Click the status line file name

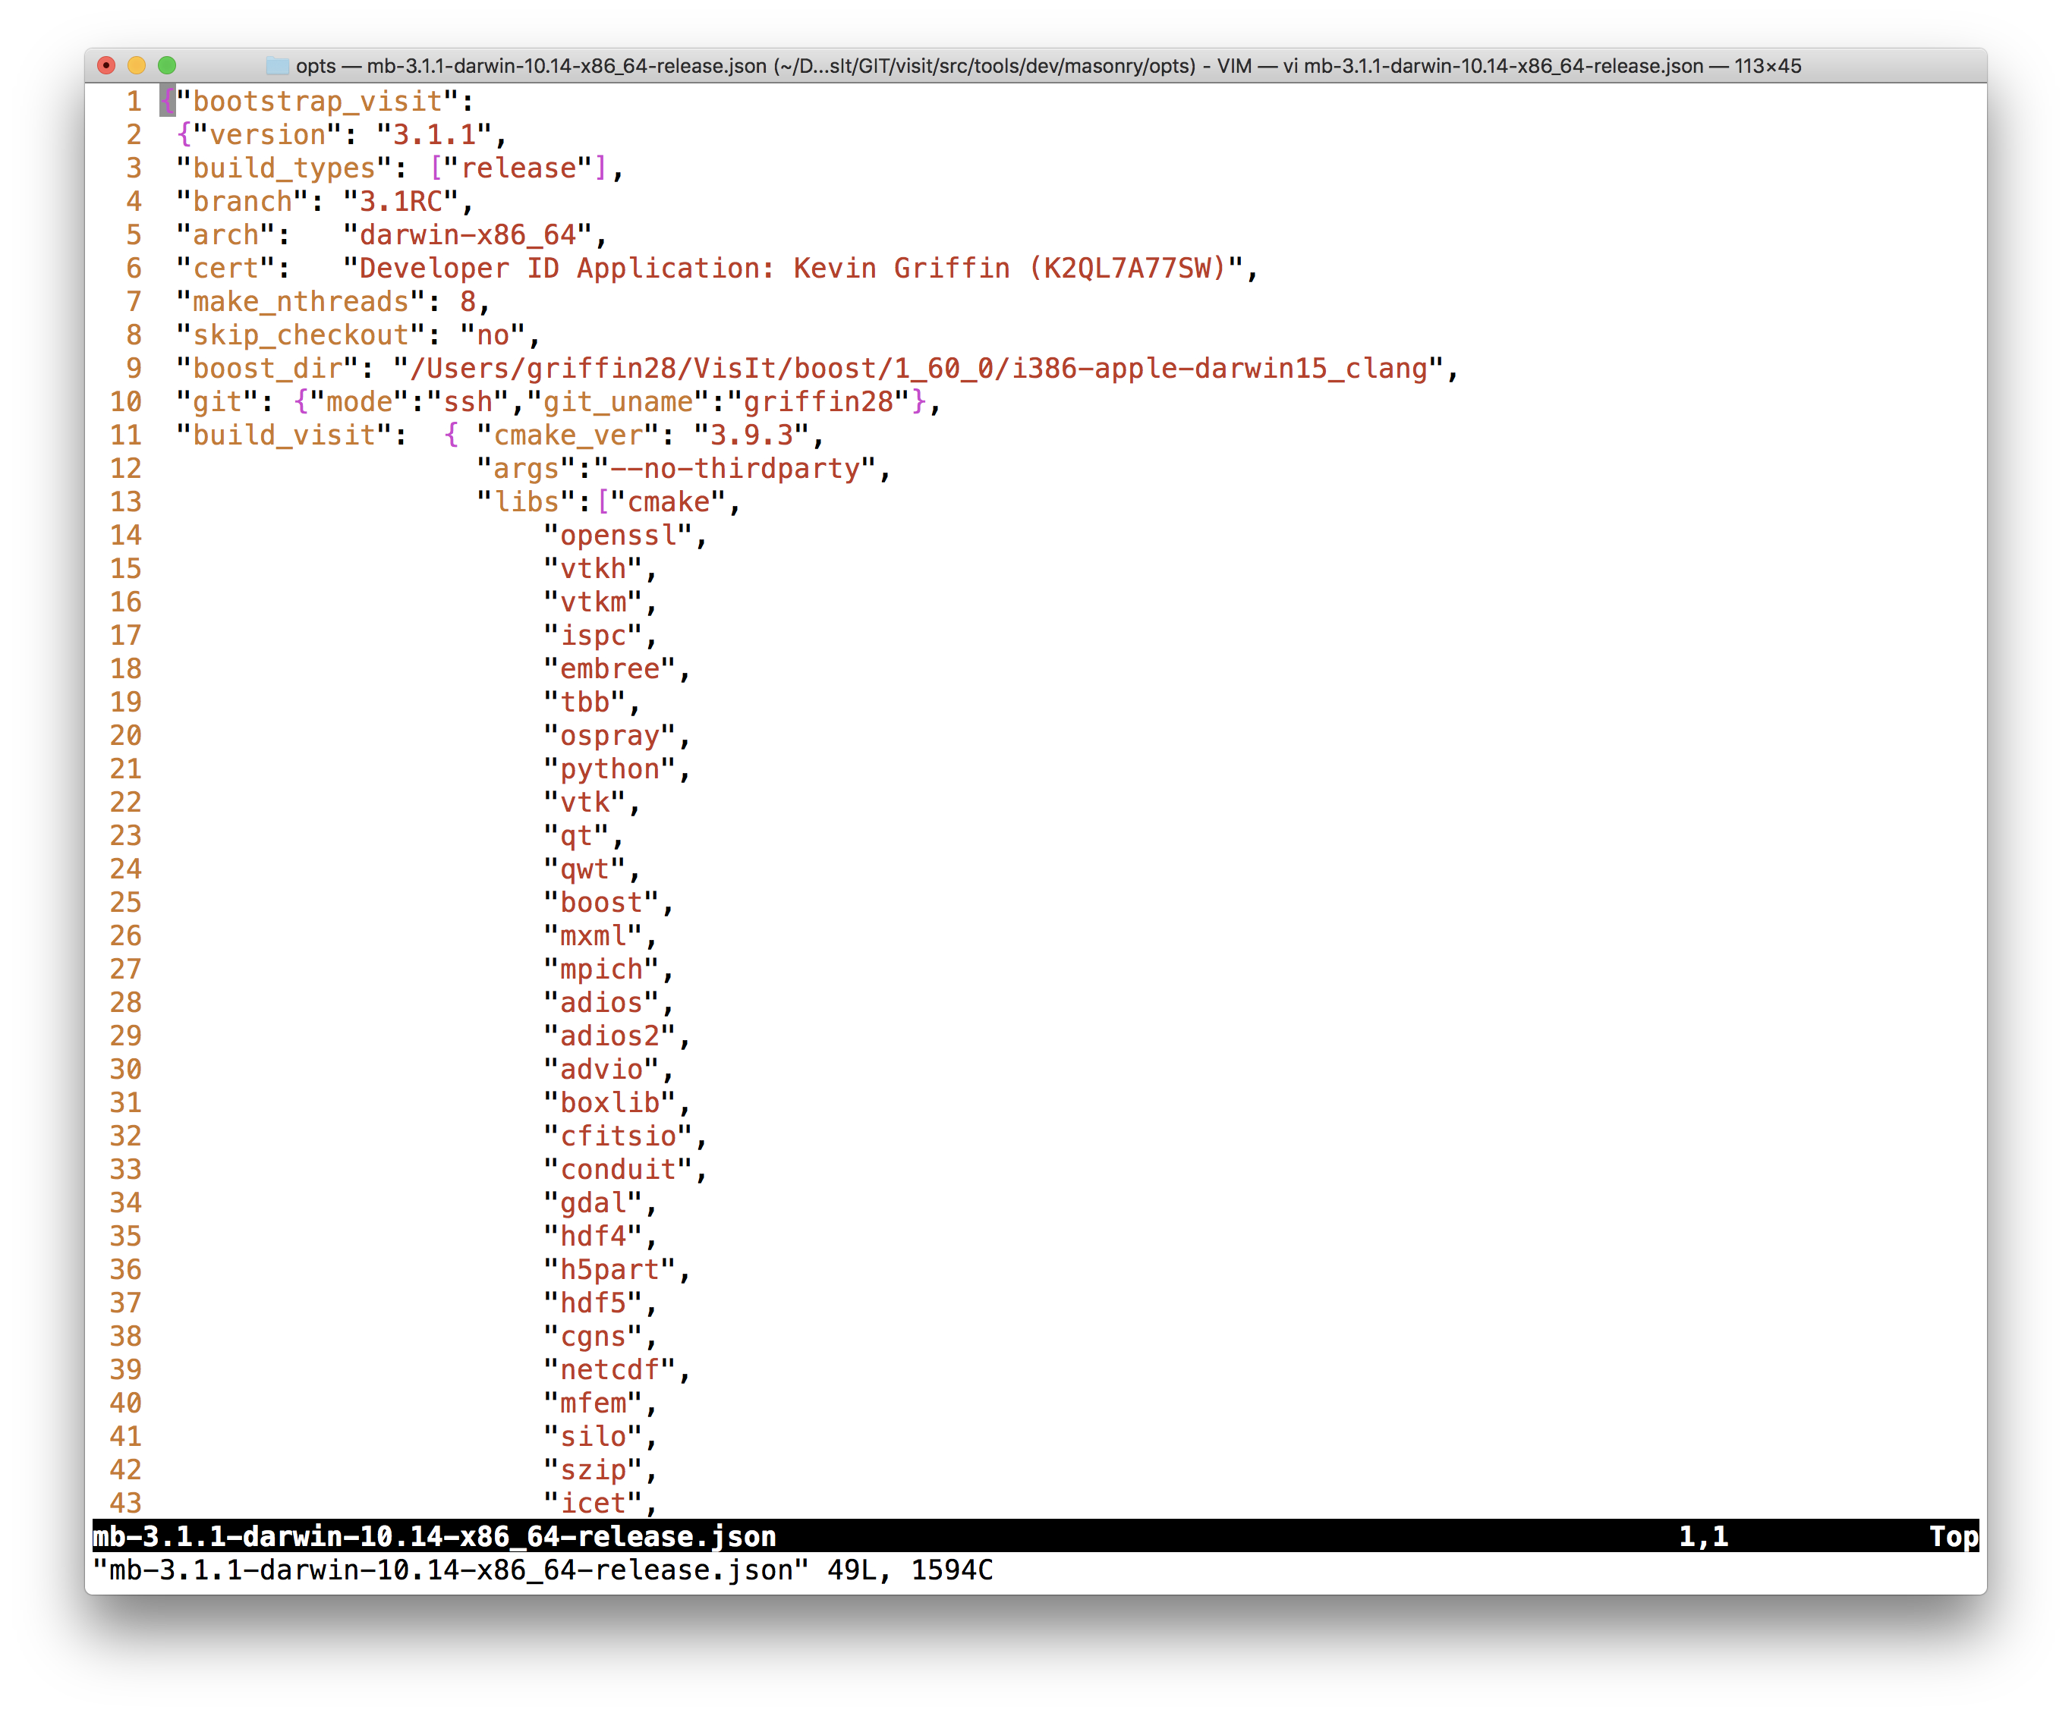click(434, 1536)
